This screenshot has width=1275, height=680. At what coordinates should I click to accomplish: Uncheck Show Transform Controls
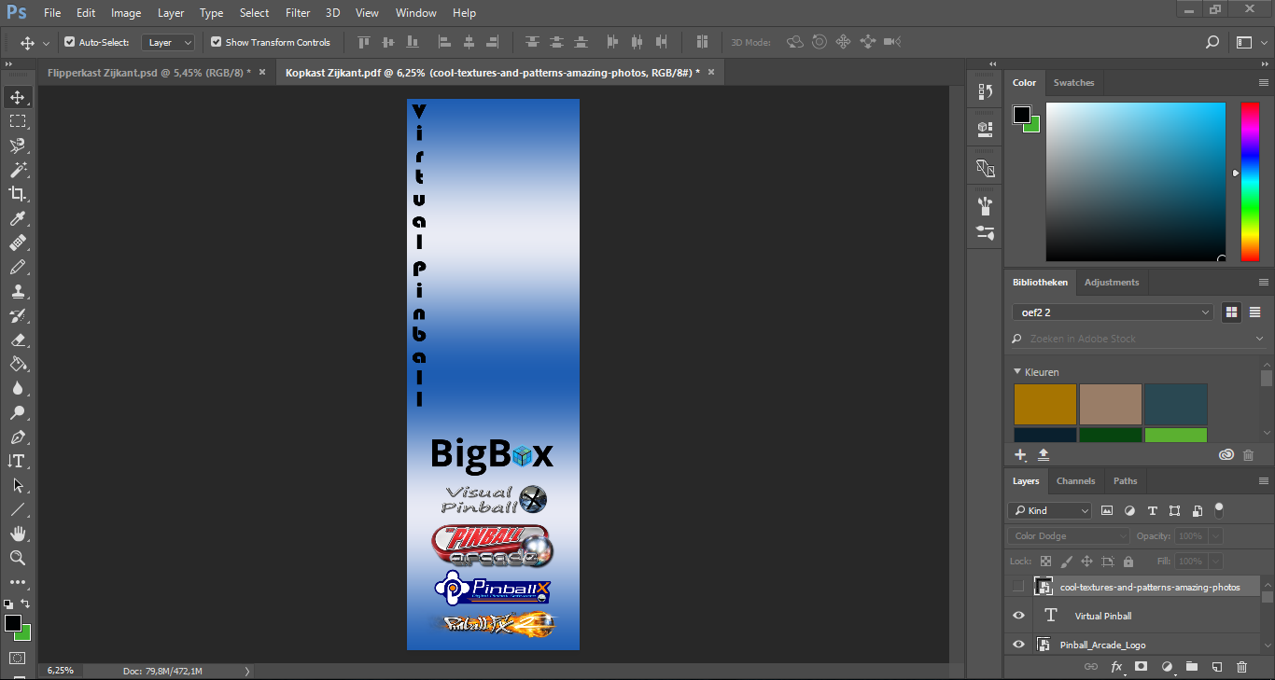click(217, 42)
